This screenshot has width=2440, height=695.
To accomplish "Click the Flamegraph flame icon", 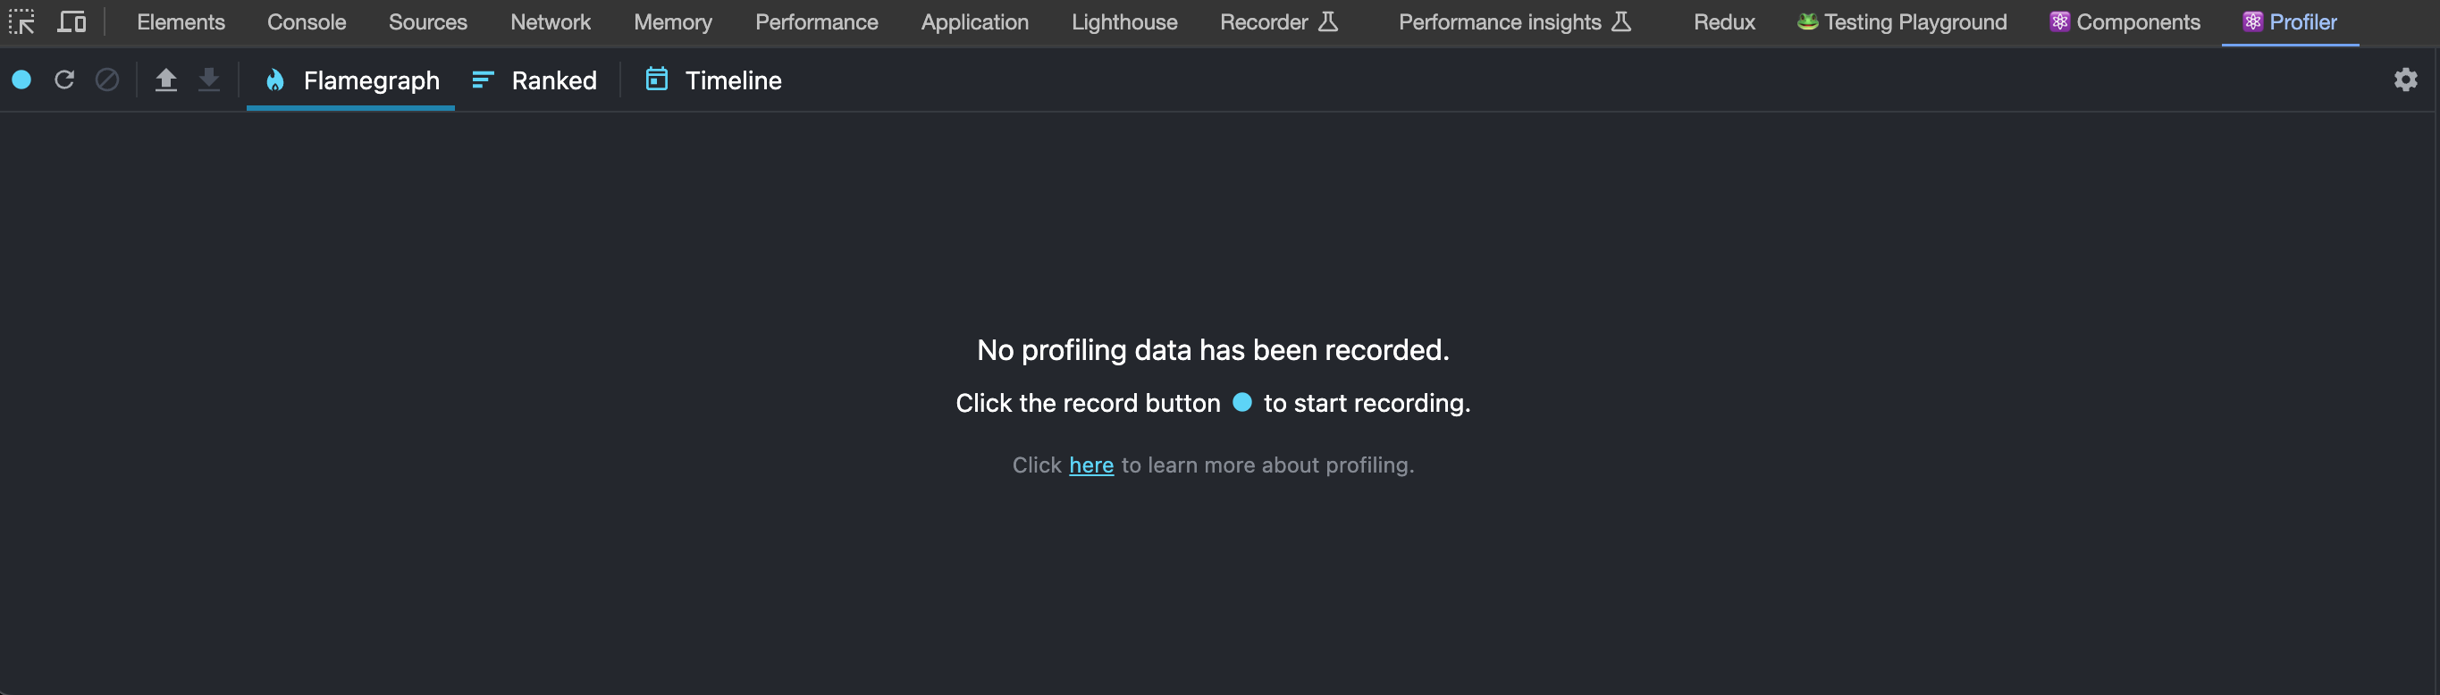I will 275,80.
